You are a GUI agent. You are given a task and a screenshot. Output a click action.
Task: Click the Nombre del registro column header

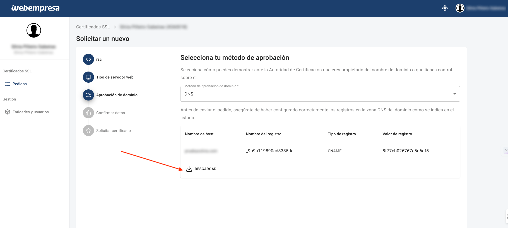click(264, 134)
